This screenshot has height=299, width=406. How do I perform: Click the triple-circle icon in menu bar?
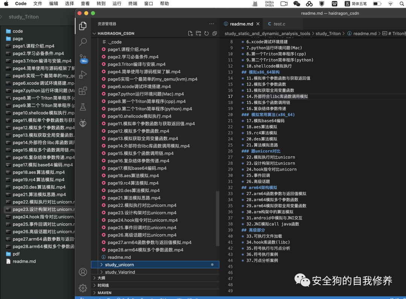tap(309, 4)
